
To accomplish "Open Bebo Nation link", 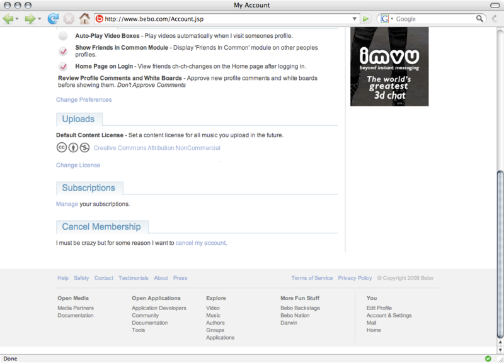I will (295, 315).
